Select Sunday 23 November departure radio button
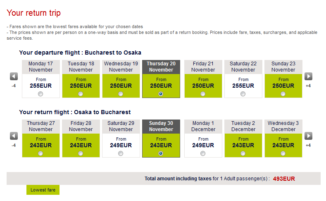 tap(283, 94)
